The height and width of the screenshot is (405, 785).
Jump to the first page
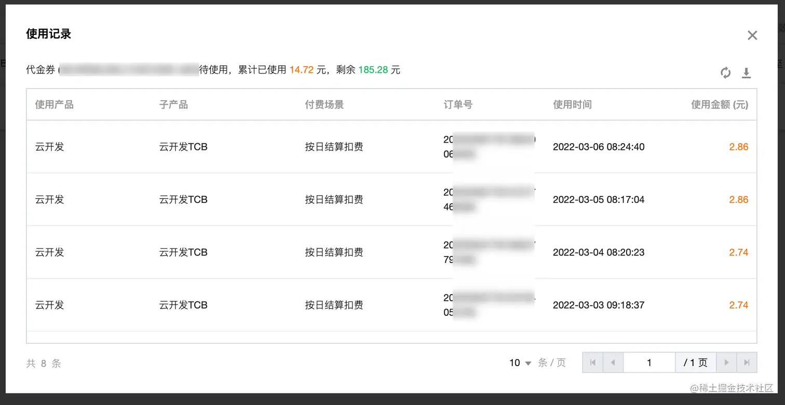593,362
